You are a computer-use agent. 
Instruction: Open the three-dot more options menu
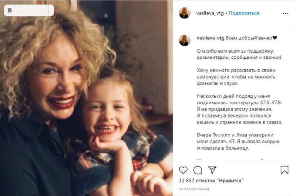[x=285, y=13]
